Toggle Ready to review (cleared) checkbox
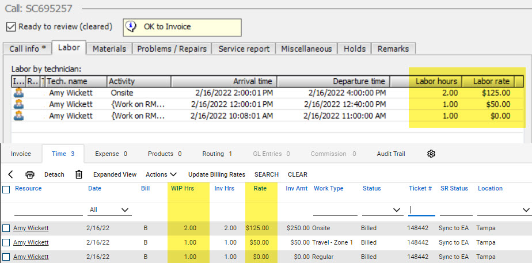 (11, 27)
